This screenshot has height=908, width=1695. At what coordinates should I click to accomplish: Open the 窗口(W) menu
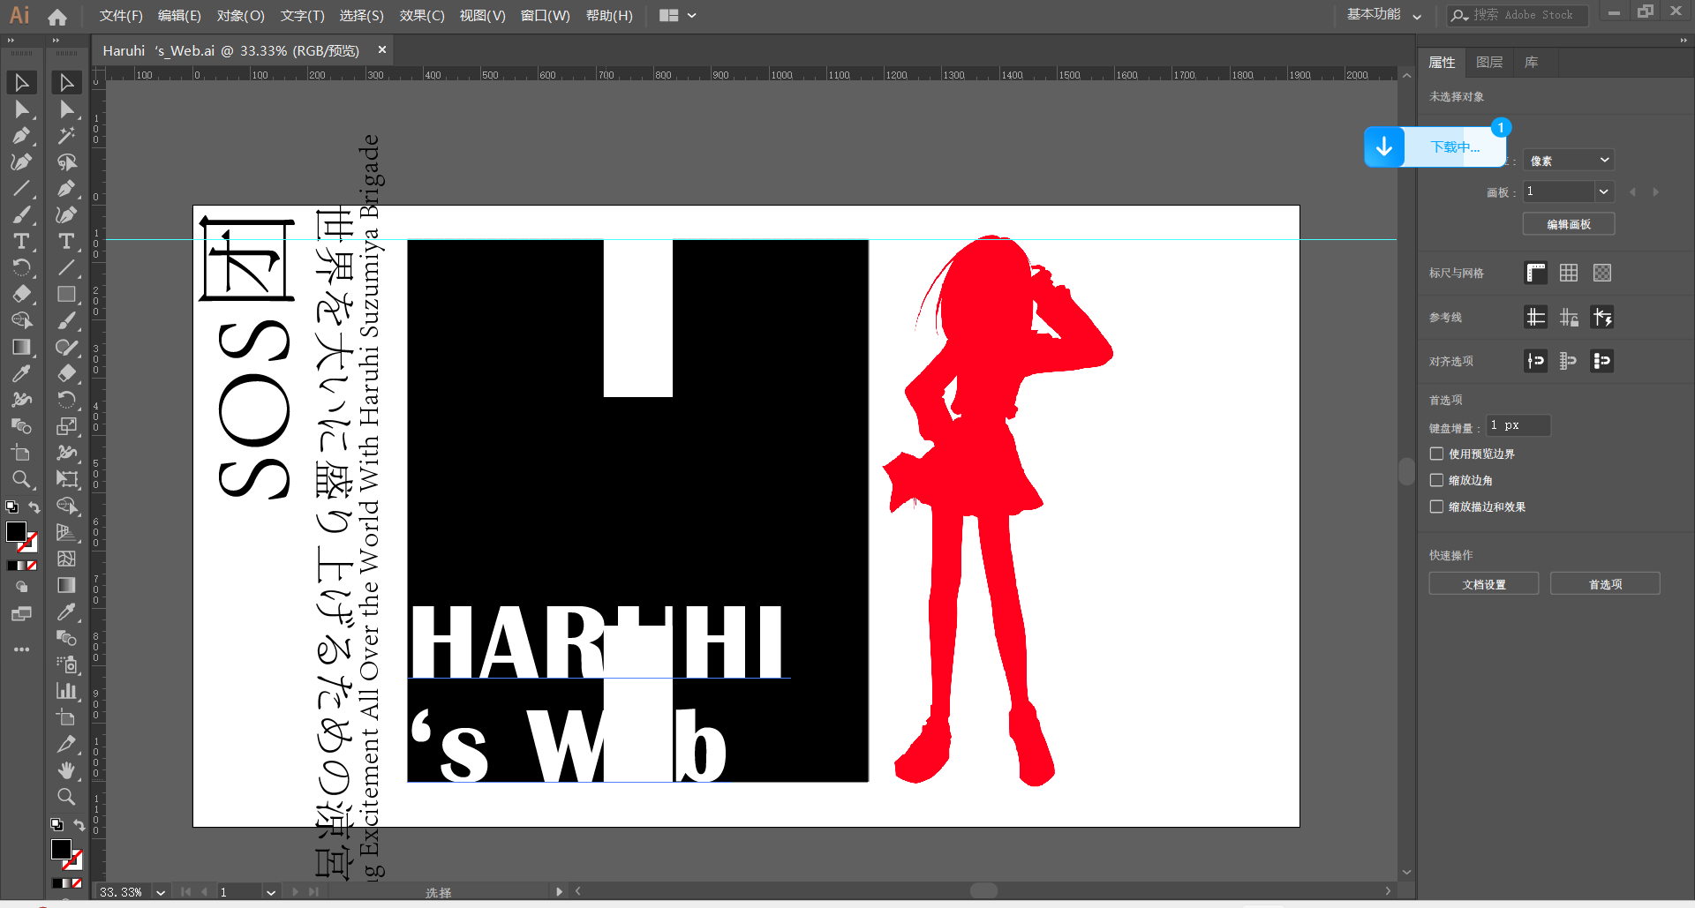coord(545,16)
